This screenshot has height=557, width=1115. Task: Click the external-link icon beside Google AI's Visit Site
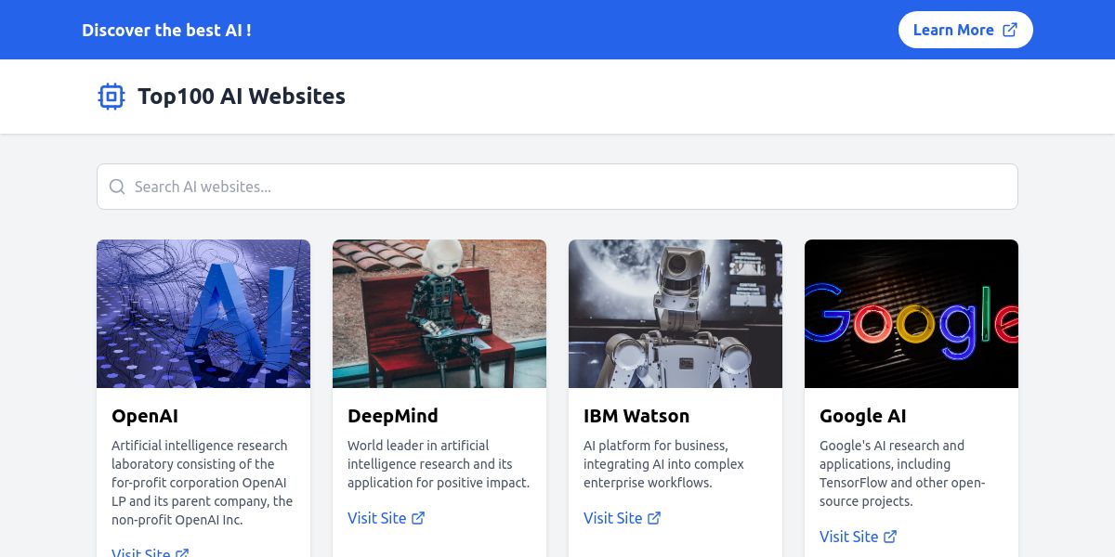tap(890, 537)
